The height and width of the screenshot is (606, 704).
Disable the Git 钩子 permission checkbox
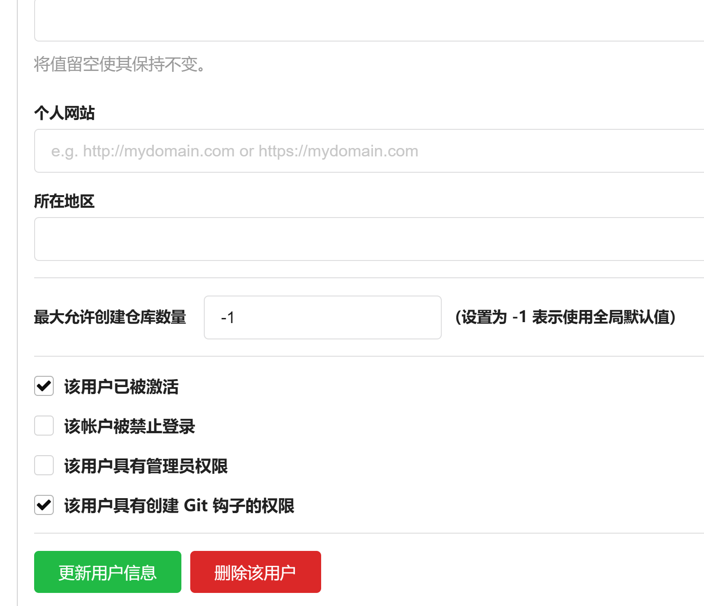coord(44,505)
